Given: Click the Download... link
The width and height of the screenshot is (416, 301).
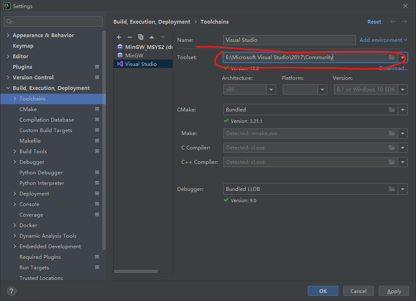Looking at the screenshot, I should [x=394, y=68].
